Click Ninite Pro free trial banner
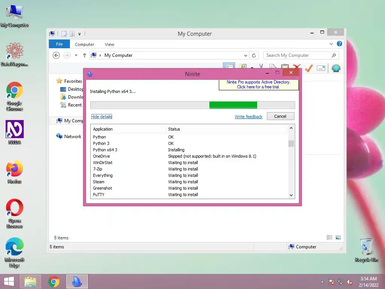The height and width of the screenshot is (289, 385). (259, 85)
